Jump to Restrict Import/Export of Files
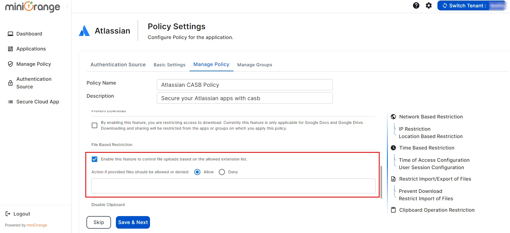Screen dimensions: 510x233 tap(435, 179)
